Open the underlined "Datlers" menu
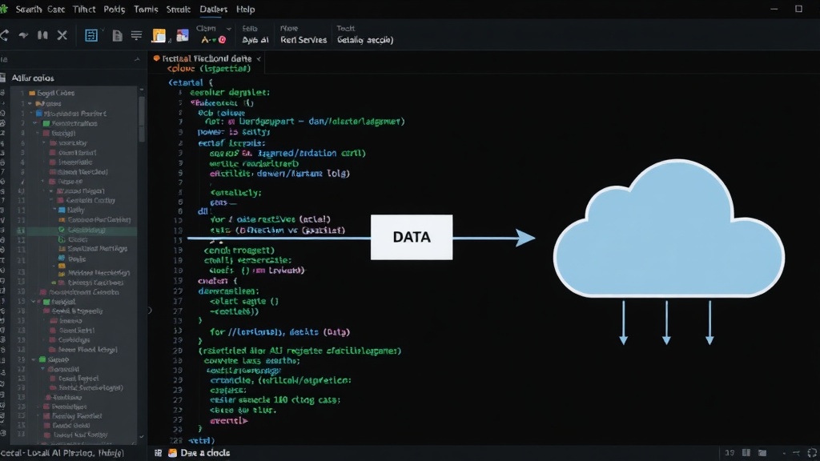The image size is (820, 461). coord(213,10)
